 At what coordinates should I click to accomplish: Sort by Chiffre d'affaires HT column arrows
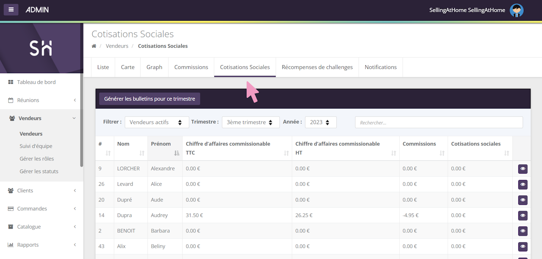[x=394, y=153]
